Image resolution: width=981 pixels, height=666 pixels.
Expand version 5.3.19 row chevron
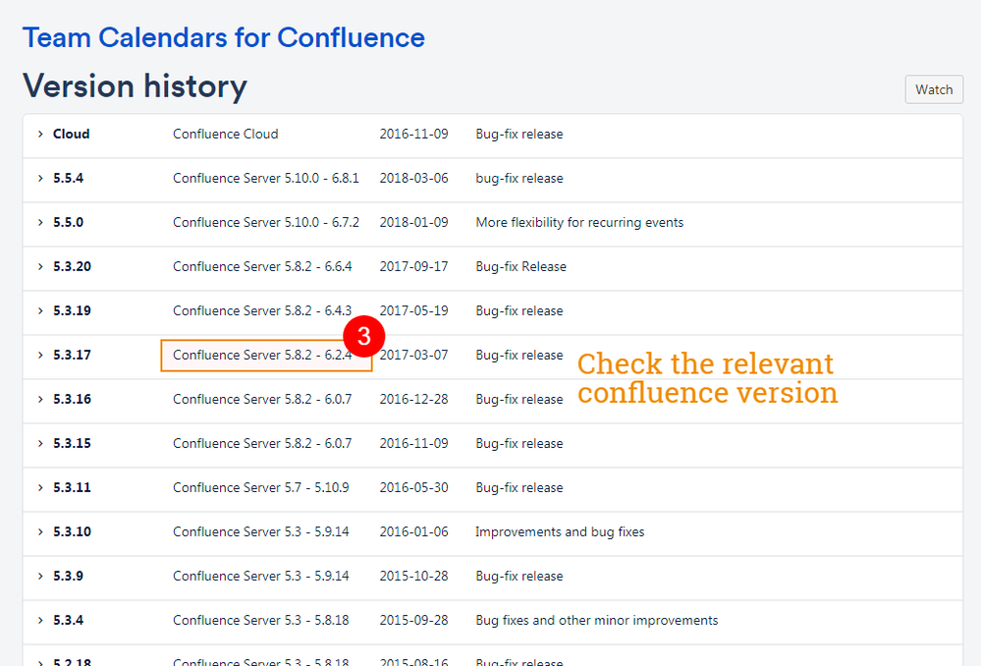click(x=40, y=311)
